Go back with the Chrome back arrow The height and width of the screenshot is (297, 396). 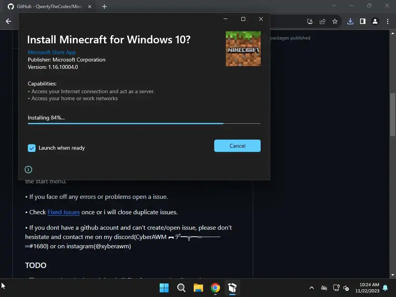9,22
